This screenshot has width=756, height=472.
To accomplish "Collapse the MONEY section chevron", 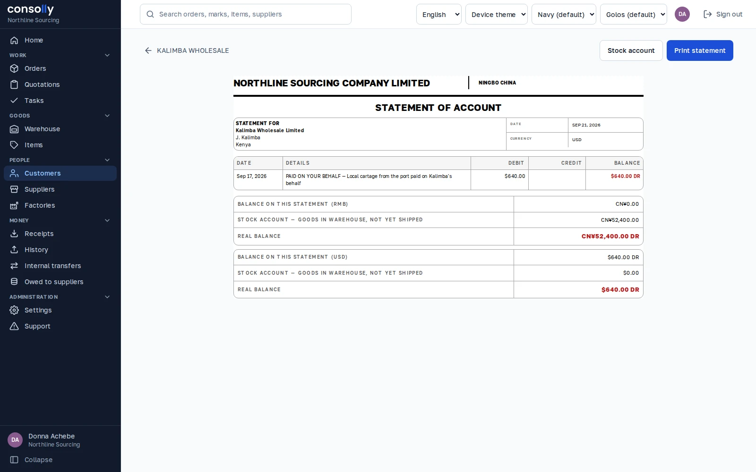I will click(x=107, y=220).
